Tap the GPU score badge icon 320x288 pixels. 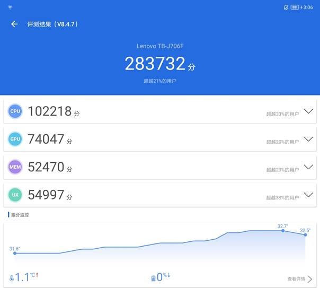(15, 139)
